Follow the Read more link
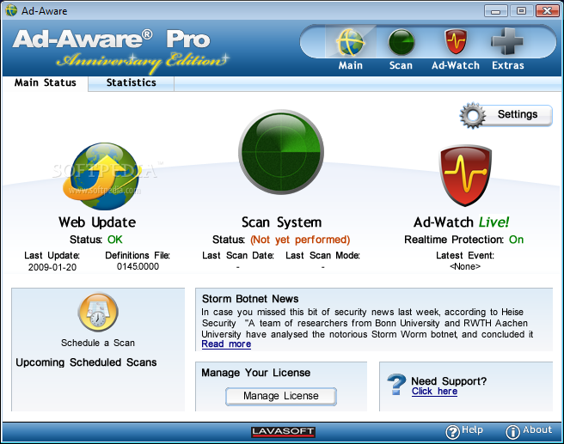Viewport: 564px width, 444px height. pyautogui.click(x=226, y=344)
